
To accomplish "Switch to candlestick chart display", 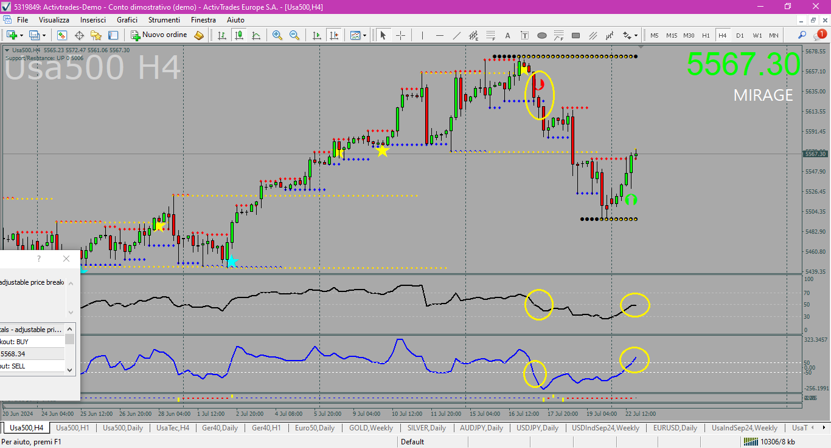I will pyautogui.click(x=240, y=35).
